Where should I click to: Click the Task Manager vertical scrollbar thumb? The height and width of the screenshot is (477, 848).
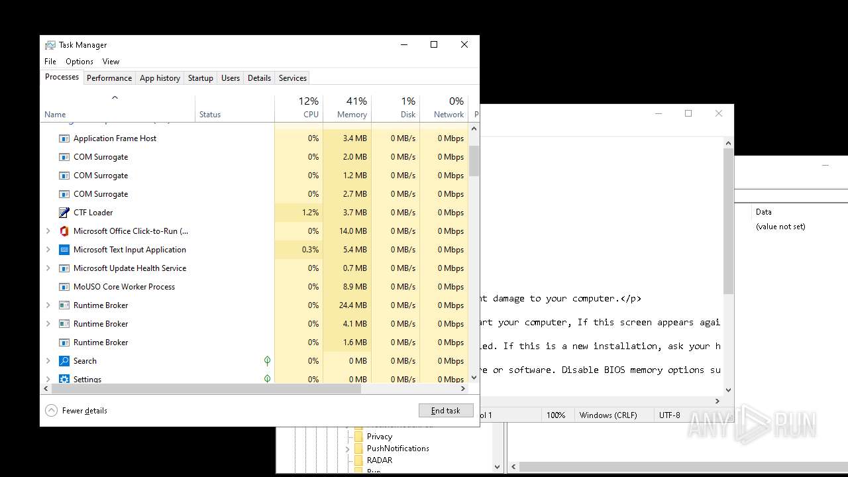click(474, 161)
